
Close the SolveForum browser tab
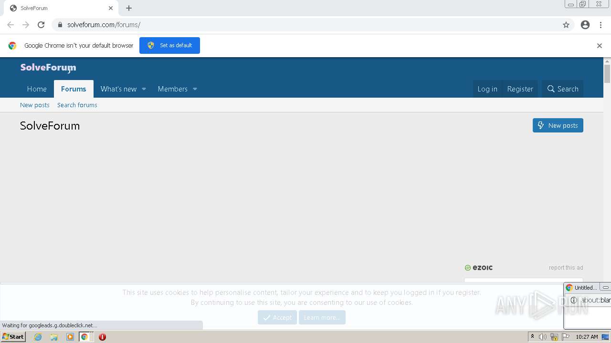(111, 8)
